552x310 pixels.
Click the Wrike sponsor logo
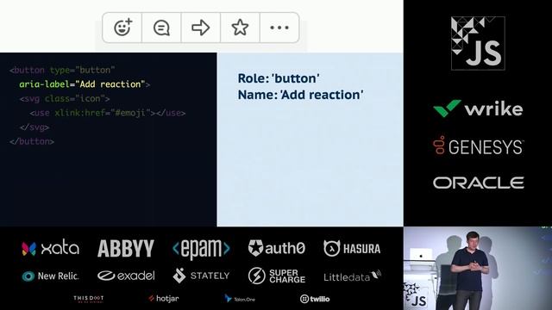(478, 108)
